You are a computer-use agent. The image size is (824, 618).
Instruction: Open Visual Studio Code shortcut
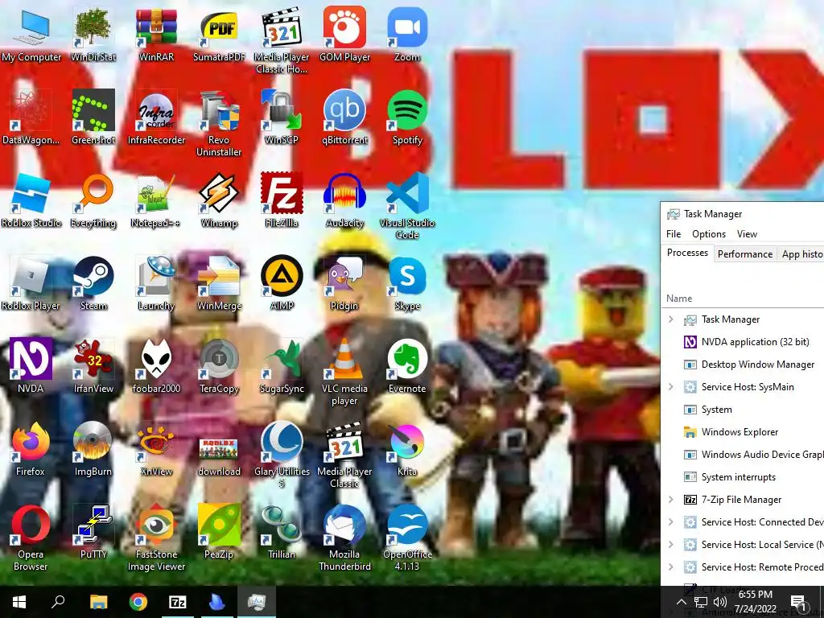pyautogui.click(x=407, y=207)
